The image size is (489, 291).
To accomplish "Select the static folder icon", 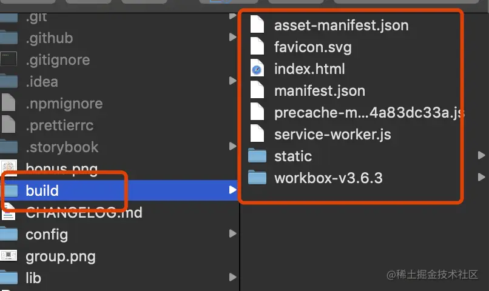I will (x=257, y=156).
